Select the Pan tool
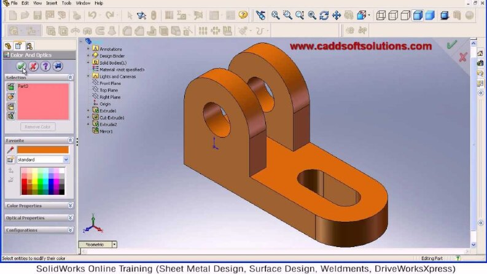The image size is (487, 274). pyautogui.click(x=337, y=15)
